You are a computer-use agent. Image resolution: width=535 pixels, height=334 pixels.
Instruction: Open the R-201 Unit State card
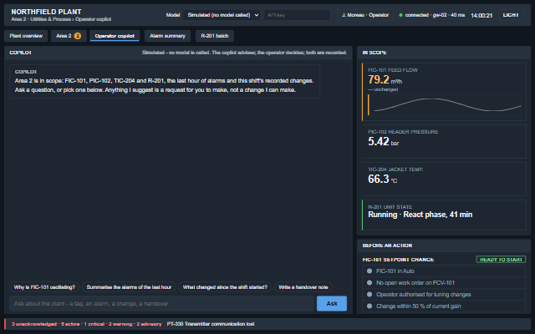coord(444,215)
